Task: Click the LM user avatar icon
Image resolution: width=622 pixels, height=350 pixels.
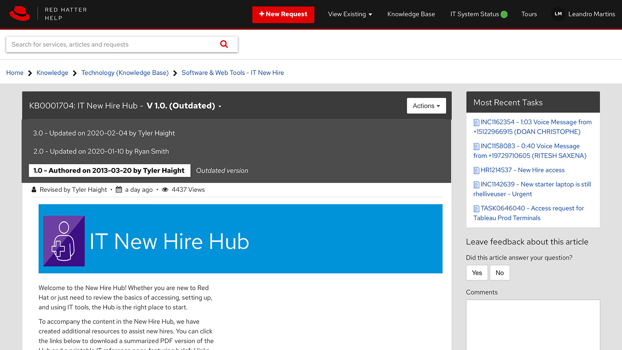Action: point(558,14)
